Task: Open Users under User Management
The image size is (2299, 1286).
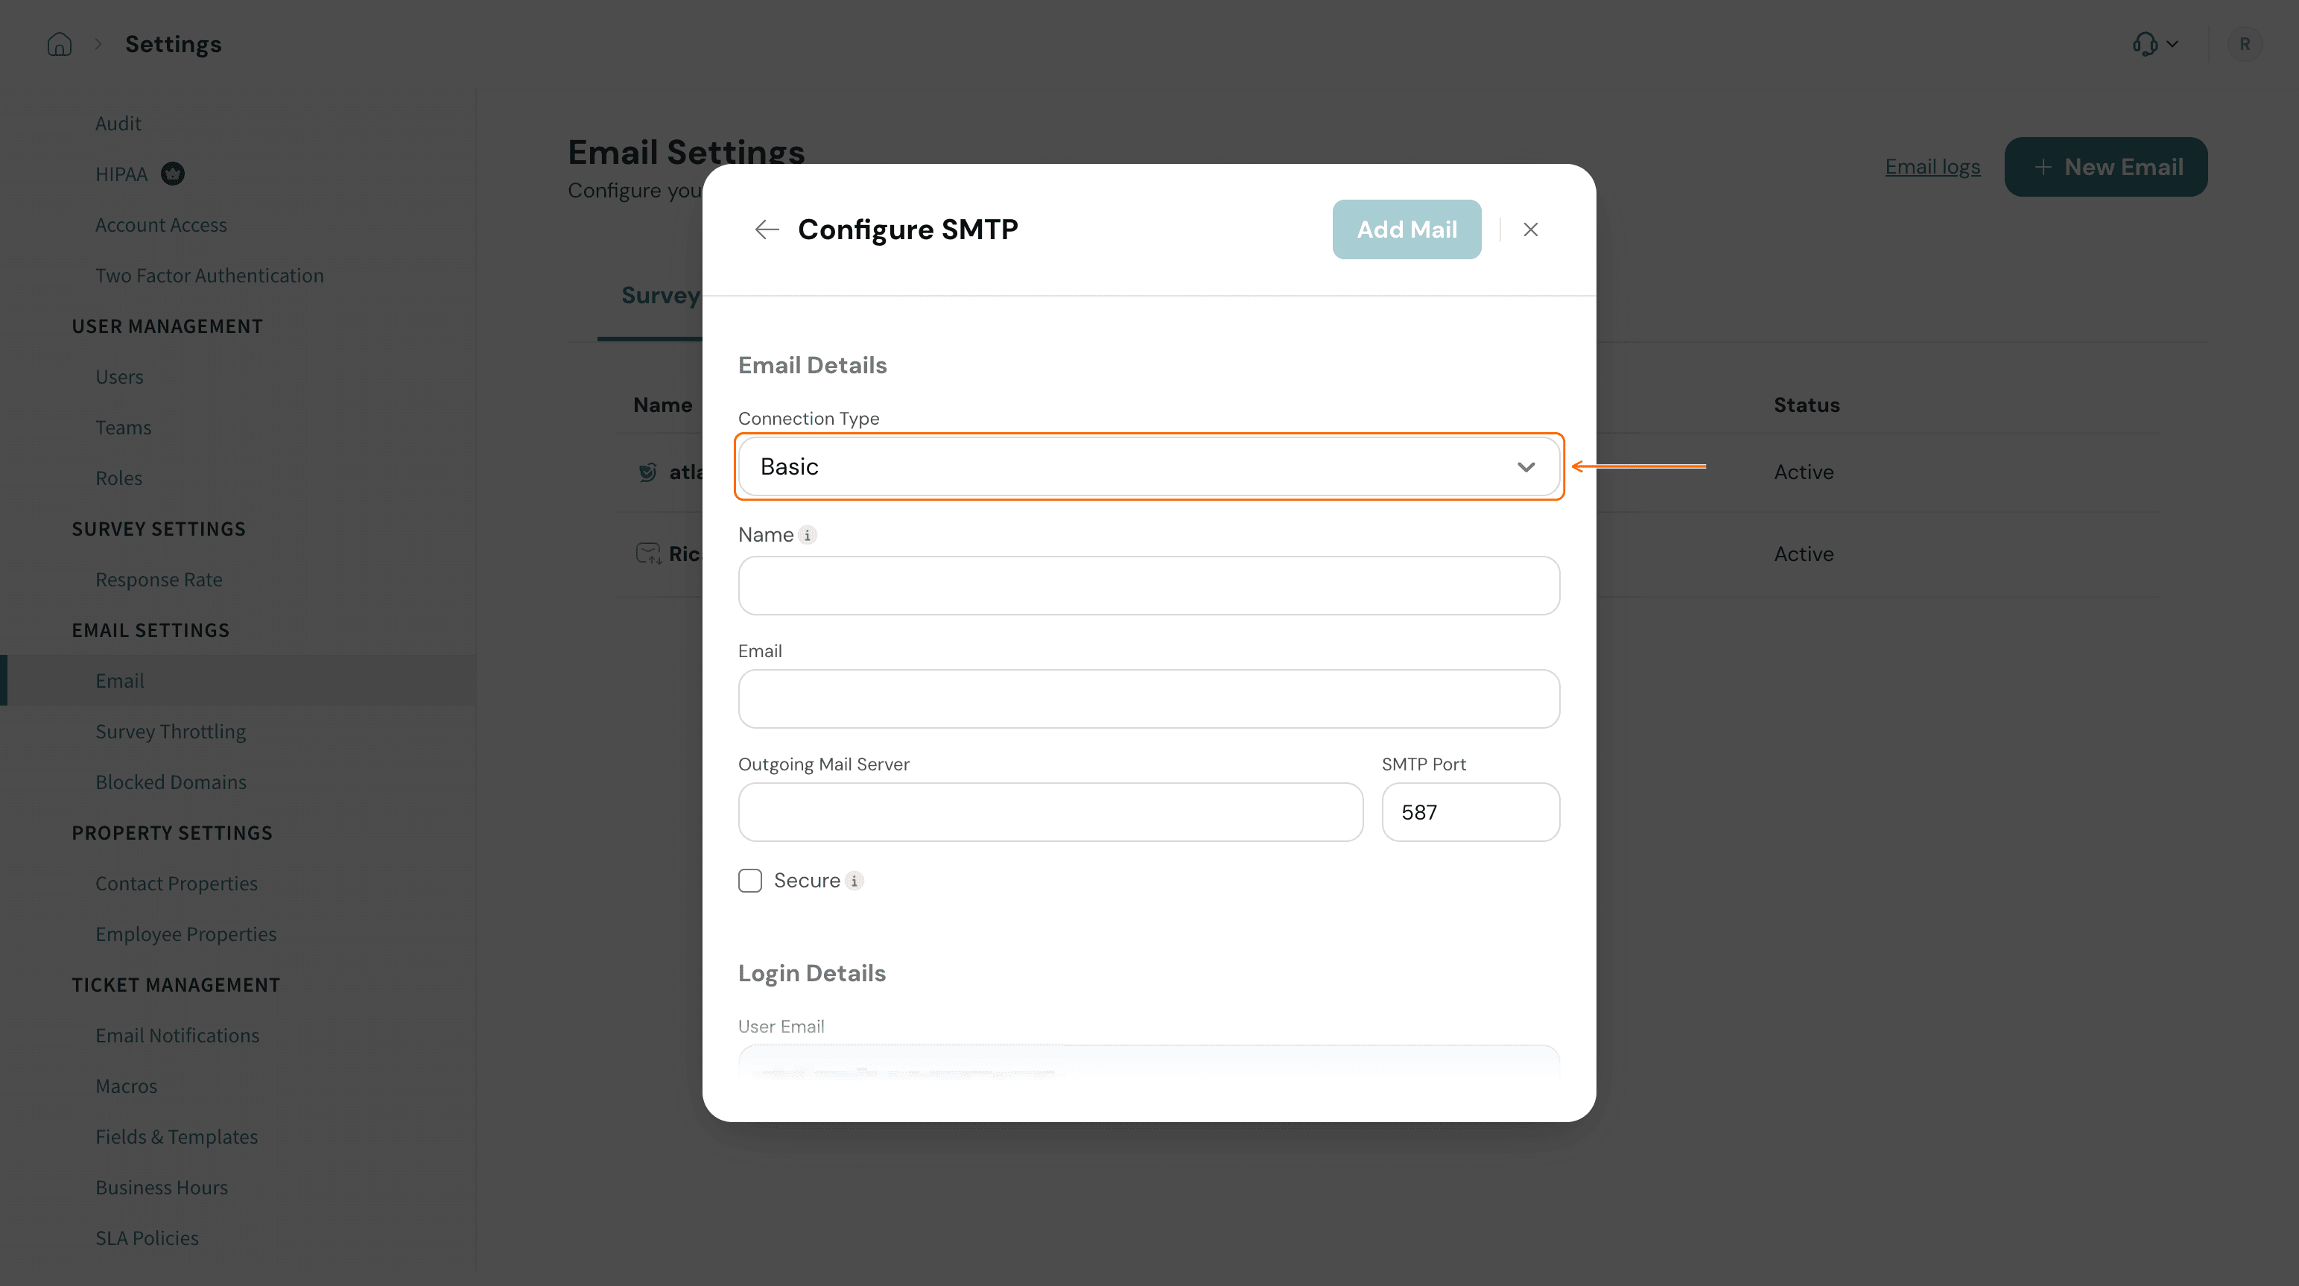Action: click(x=118, y=376)
